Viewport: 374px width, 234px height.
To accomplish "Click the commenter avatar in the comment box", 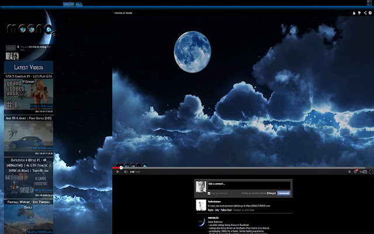I will point(201,187).
